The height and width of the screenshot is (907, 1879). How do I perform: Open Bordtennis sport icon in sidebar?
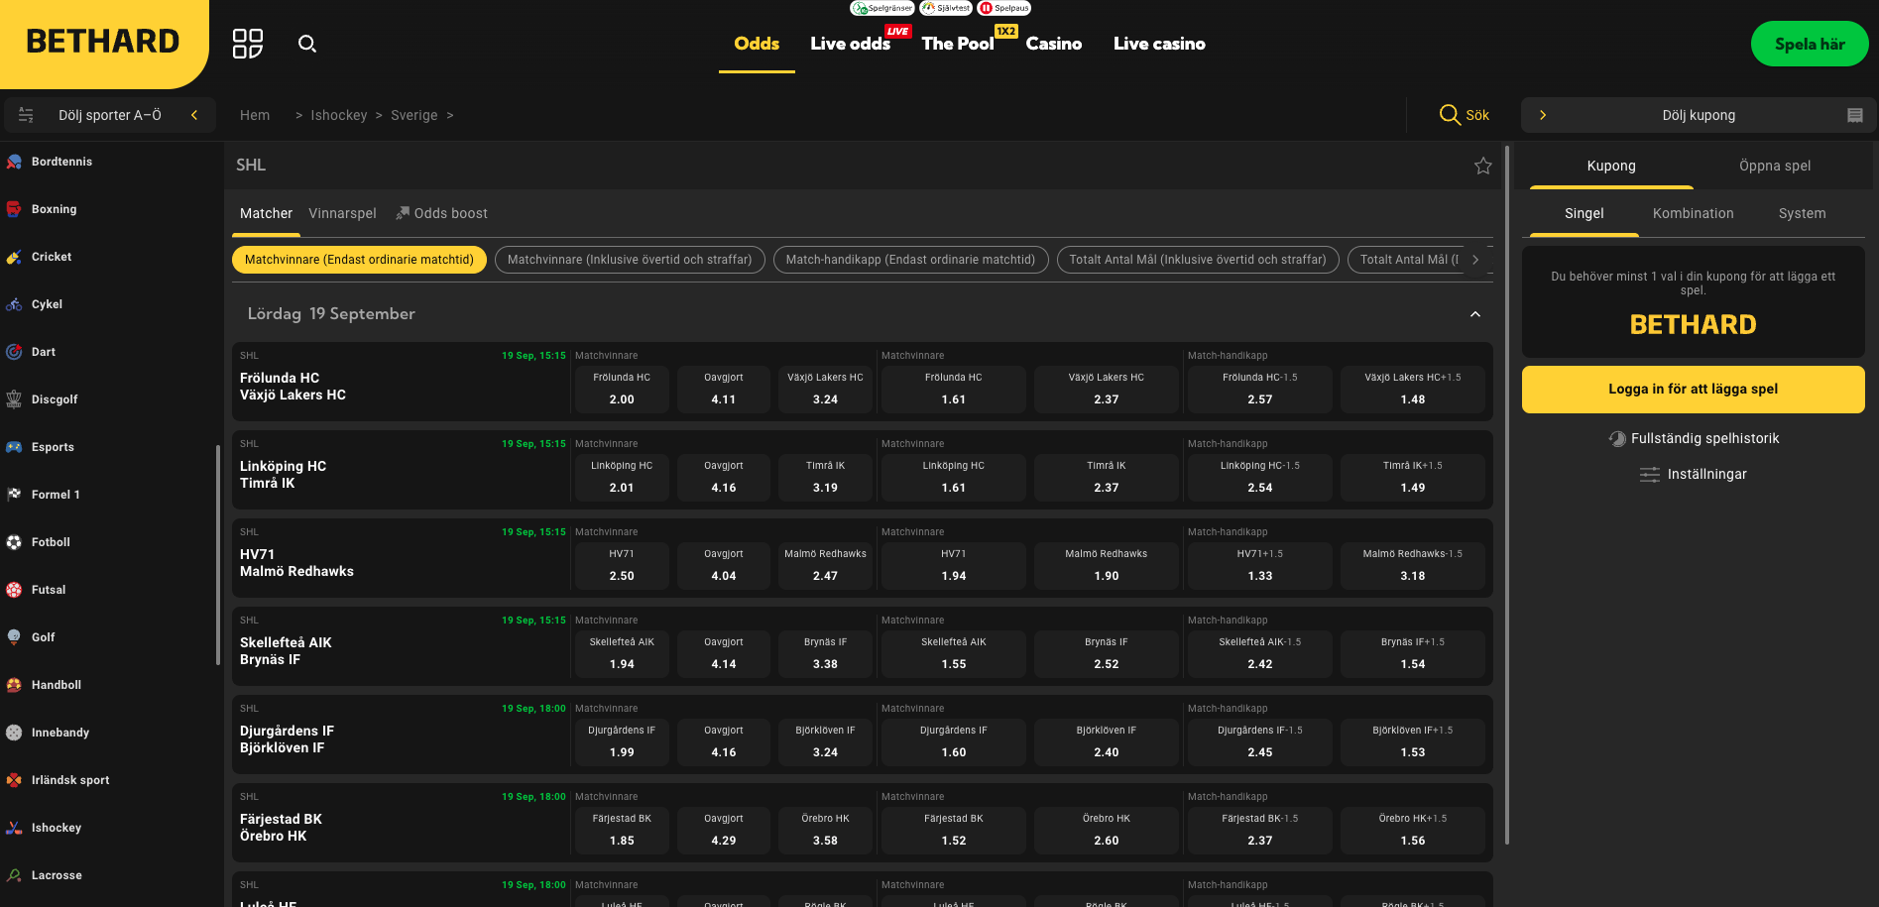click(14, 162)
